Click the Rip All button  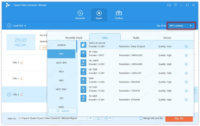[179, 118]
